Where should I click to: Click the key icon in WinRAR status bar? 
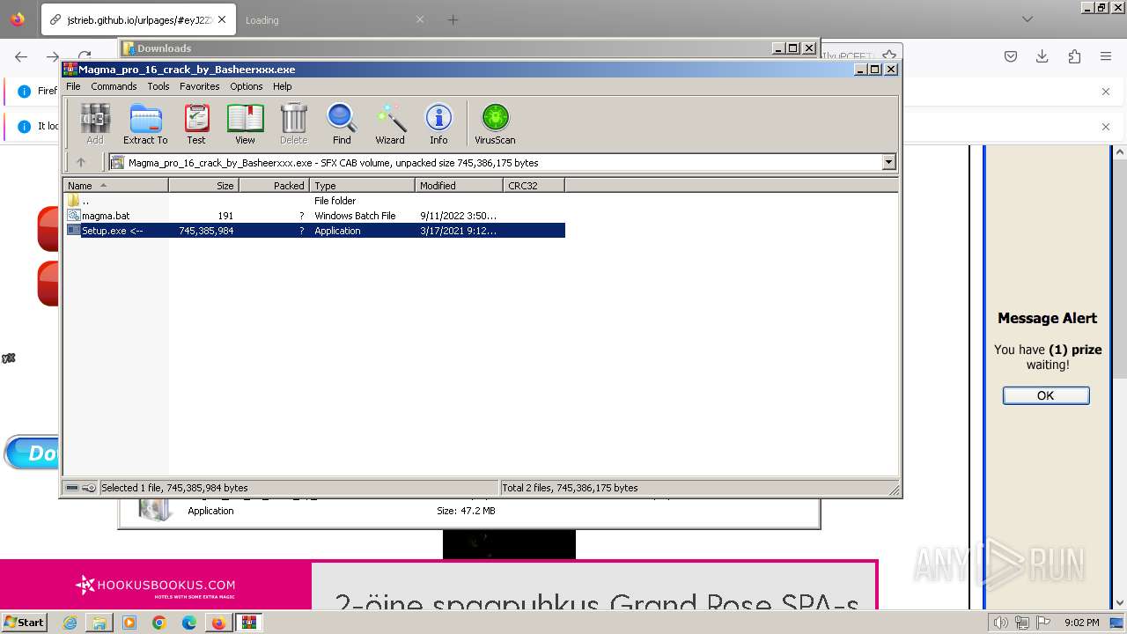pyautogui.click(x=89, y=488)
